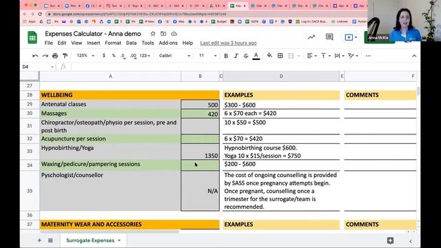Open the Insert menu
The width and height of the screenshot is (441, 248).
[94, 43]
